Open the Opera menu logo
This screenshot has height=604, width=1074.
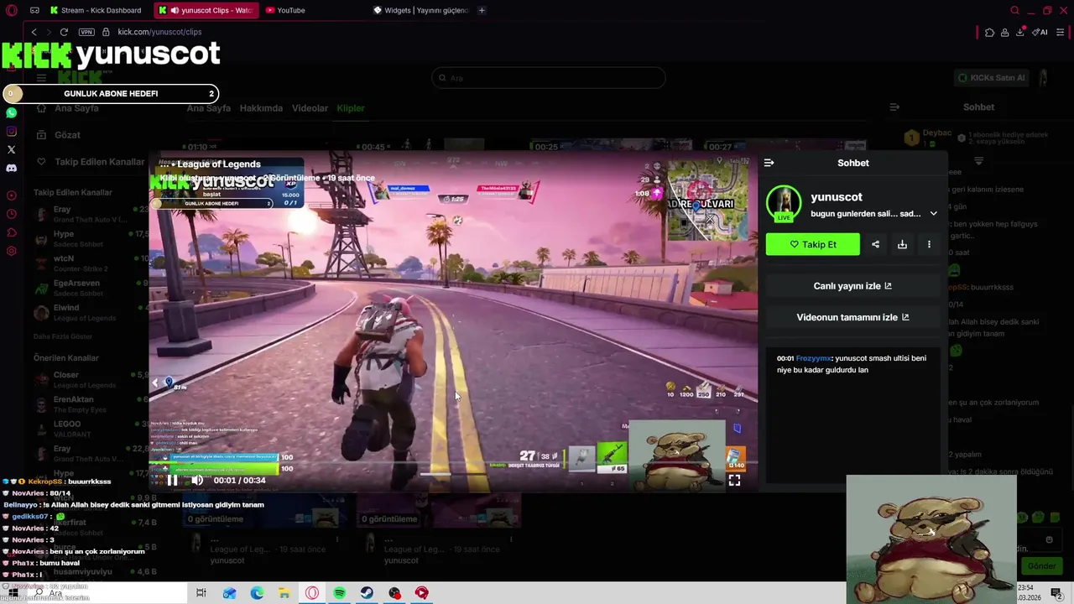pos(12,10)
